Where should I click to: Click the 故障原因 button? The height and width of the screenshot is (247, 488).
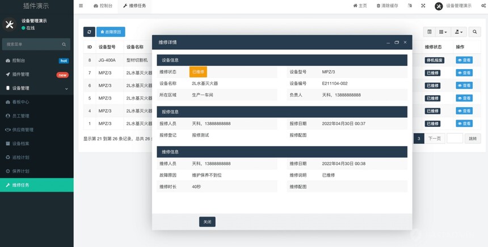click(111, 32)
